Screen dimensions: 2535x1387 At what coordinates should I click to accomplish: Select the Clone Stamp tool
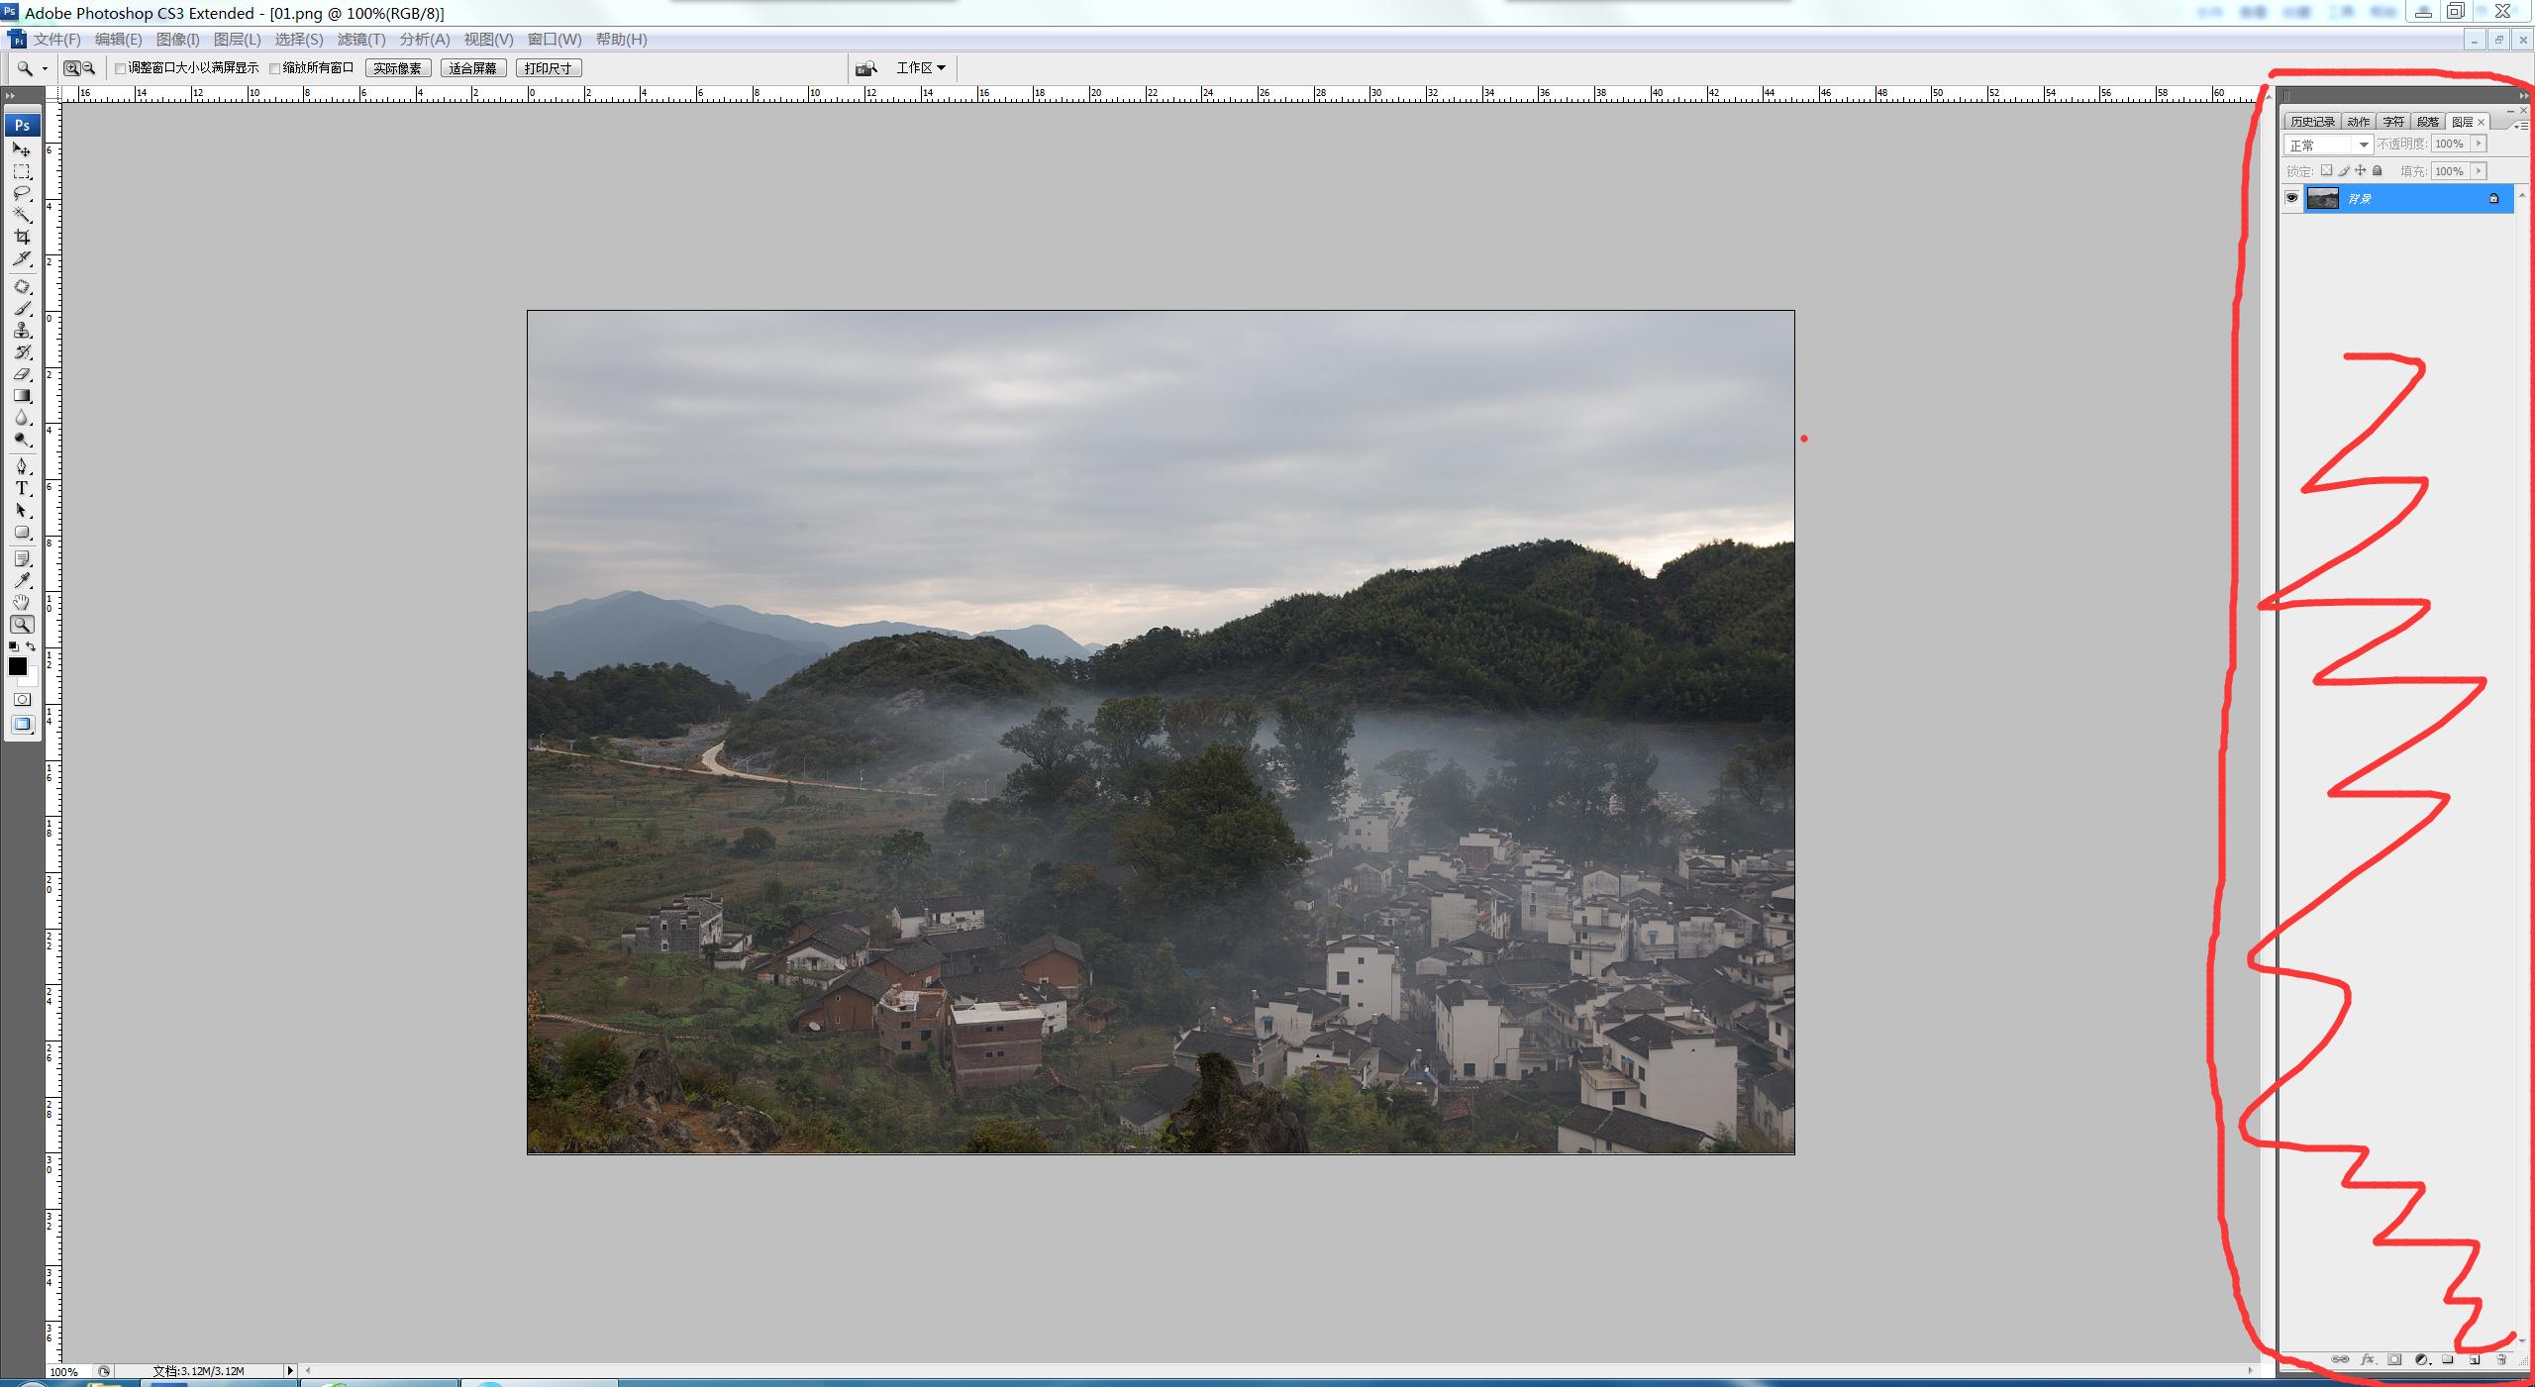pos(21,331)
